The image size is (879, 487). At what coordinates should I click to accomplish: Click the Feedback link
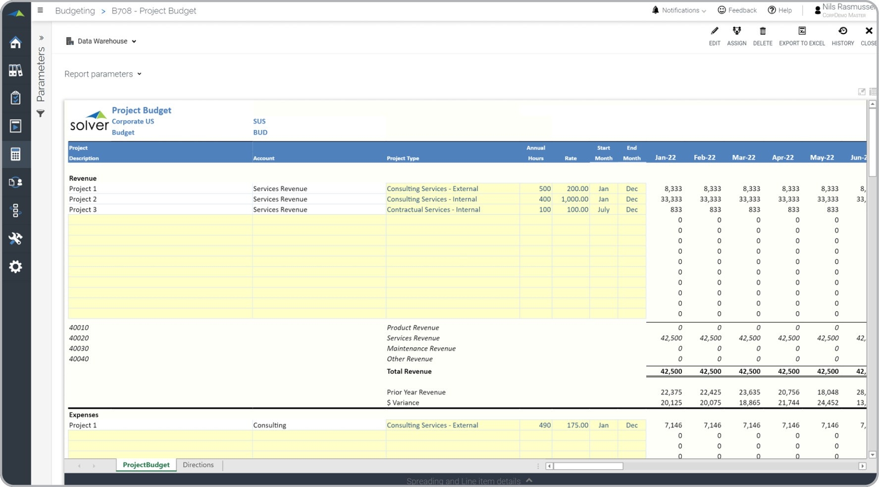coord(737,10)
